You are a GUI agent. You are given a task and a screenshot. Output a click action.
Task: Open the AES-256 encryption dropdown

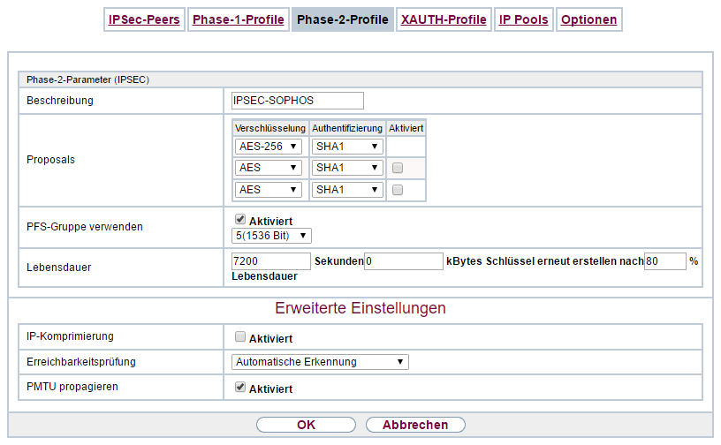coord(268,147)
